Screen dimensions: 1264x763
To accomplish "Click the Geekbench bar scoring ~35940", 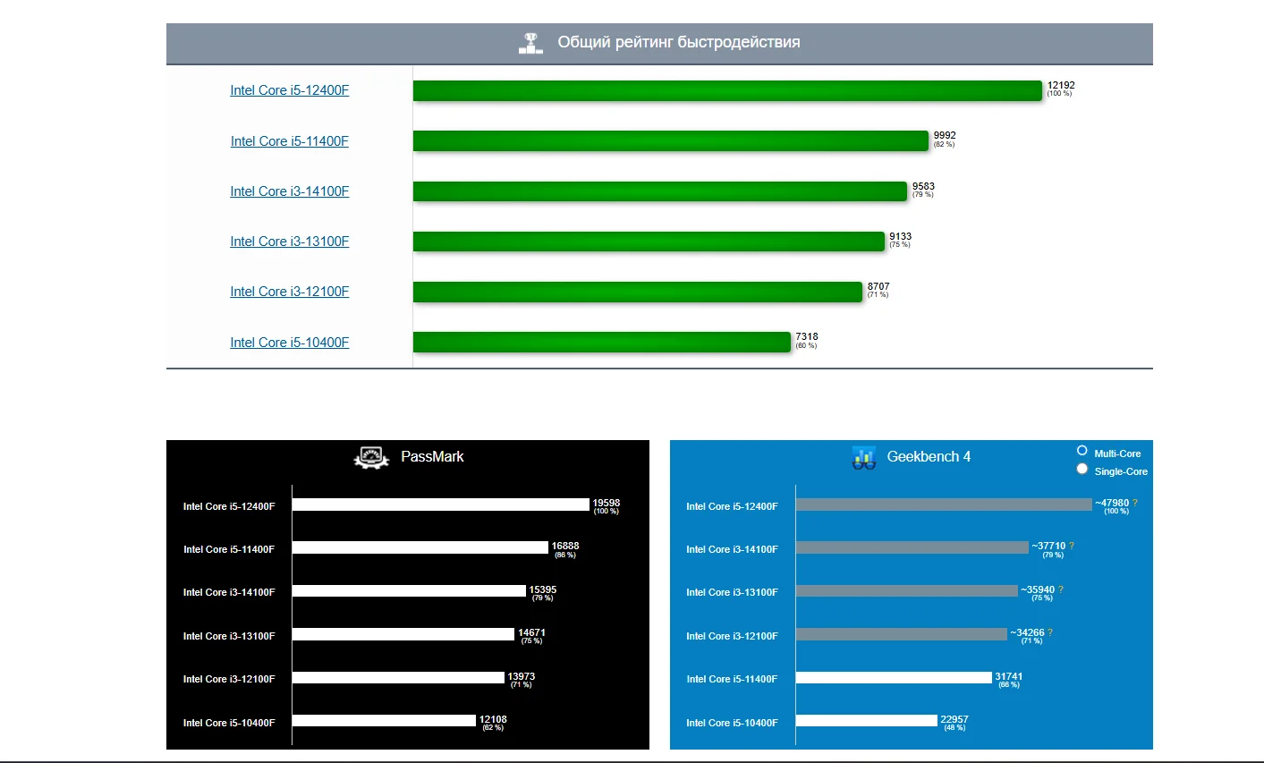I will click(907, 591).
